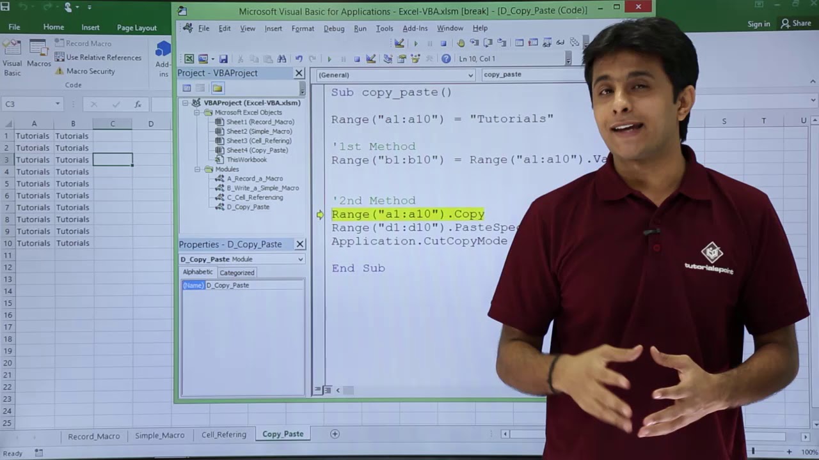
Task: Click the blue Help question mark icon
Action: click(446, 59)
